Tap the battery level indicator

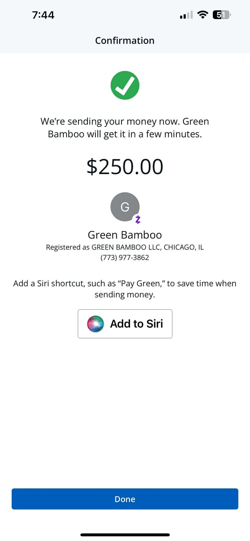[x=222, y=15]
